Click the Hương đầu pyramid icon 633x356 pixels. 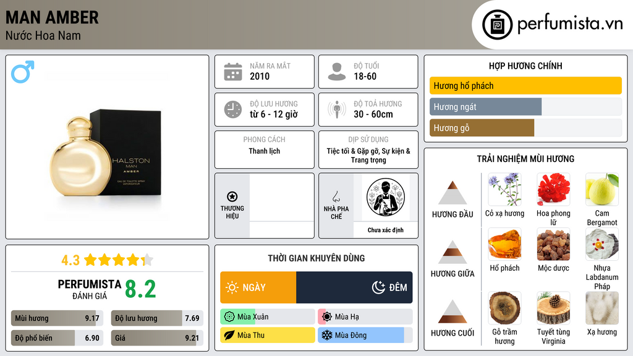pyautogui.click(x=452, y=193)
